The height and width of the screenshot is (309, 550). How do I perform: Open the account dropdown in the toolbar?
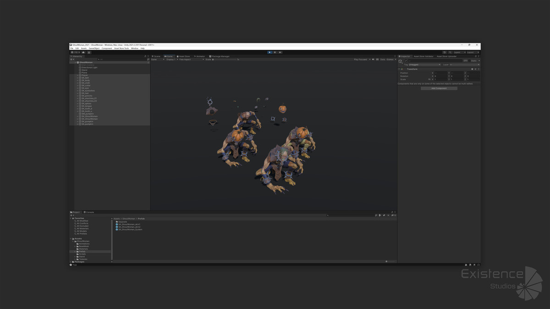tap(75, 52)
